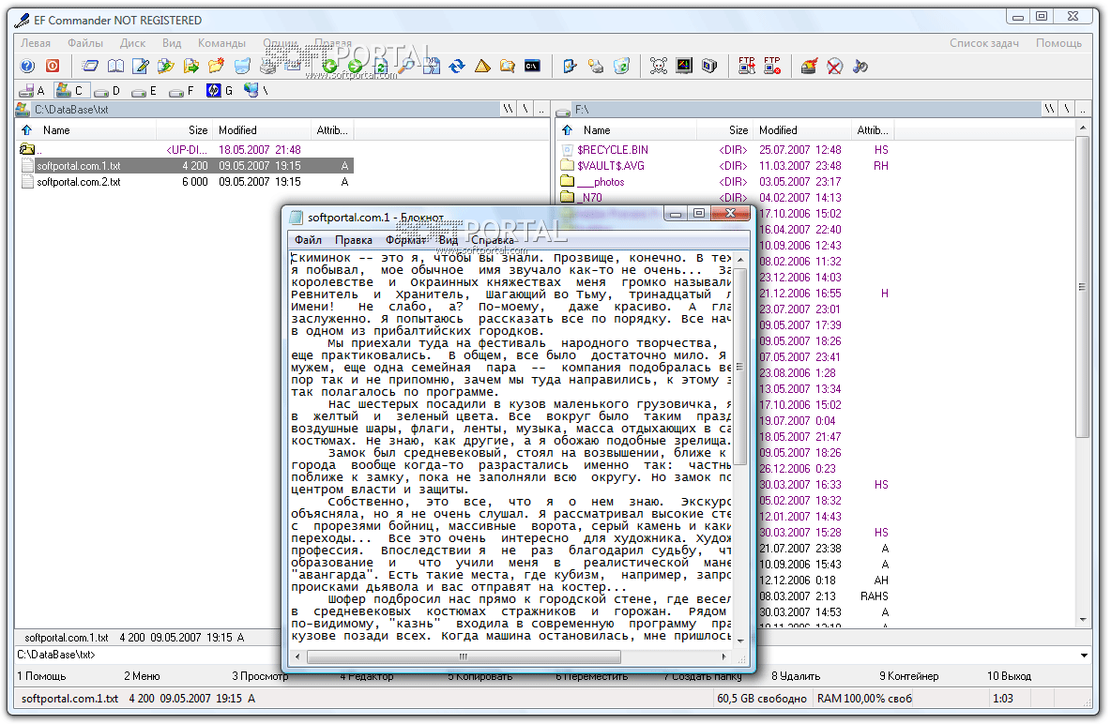This screenshot has height=724, width=1111.
Task: Click the Move files toolbar icon
Action: 190,66
